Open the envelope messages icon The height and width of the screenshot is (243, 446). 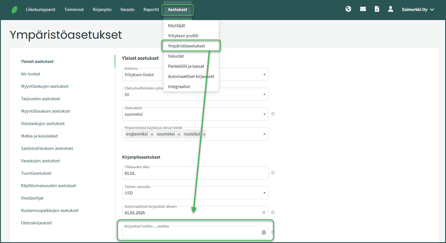pyautogui.click(x=363, y=9)
